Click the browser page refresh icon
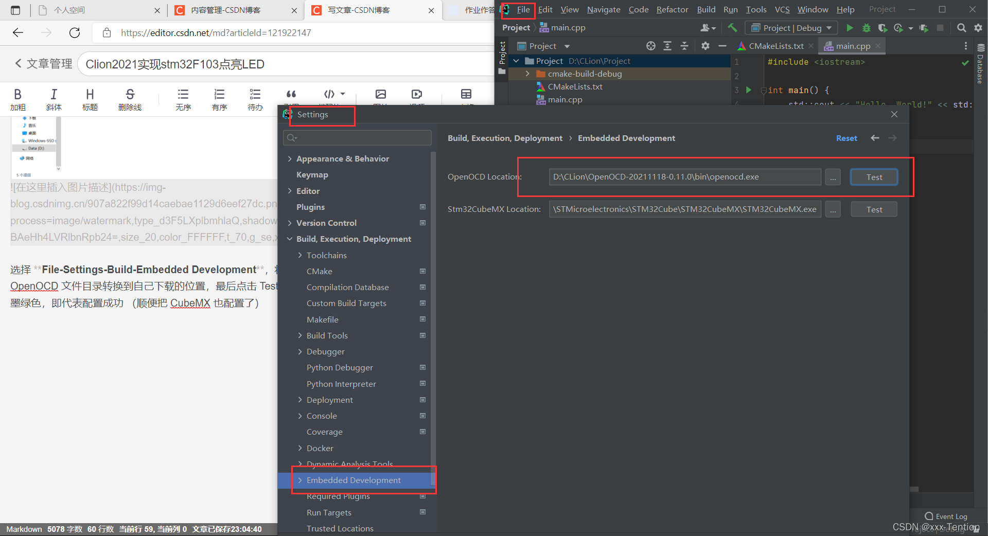988x536 pixels. [75, 33]
